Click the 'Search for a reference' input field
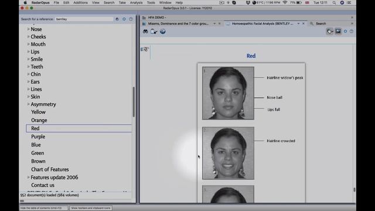This screenshot has height=211, width=375. tap(84, 19)
